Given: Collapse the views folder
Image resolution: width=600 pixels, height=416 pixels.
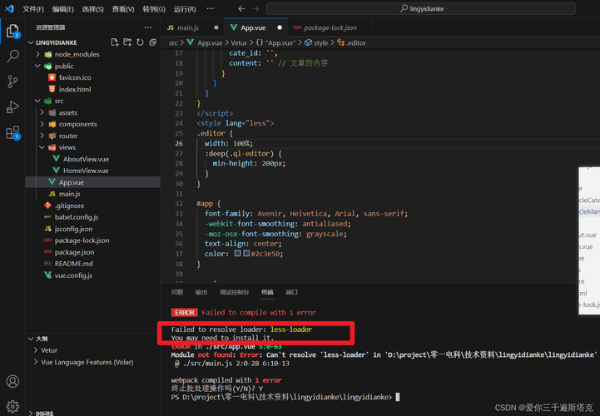Looking at the screenshot, I should click(x=42, y=147).
